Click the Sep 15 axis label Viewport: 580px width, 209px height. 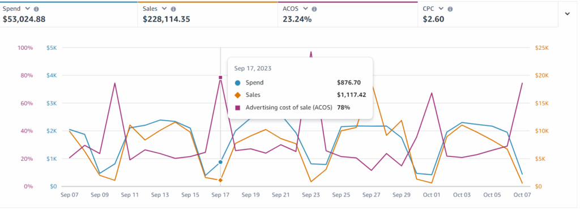(190, 195)
